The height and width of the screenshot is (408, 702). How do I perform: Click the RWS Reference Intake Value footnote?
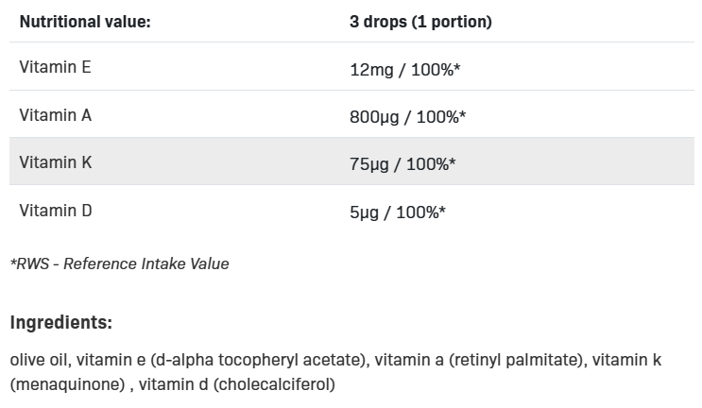pos(120,263)
